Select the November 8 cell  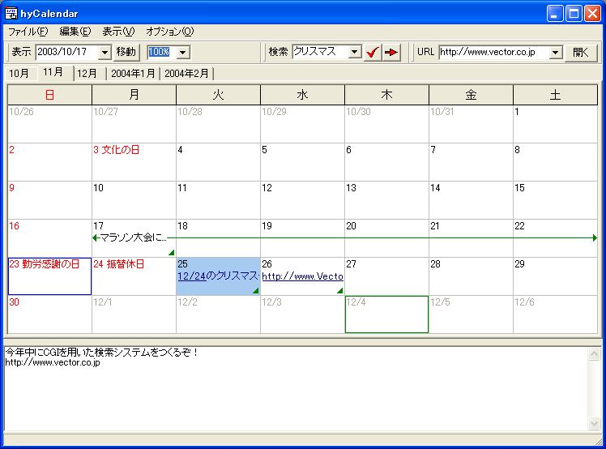click(555, 162)
